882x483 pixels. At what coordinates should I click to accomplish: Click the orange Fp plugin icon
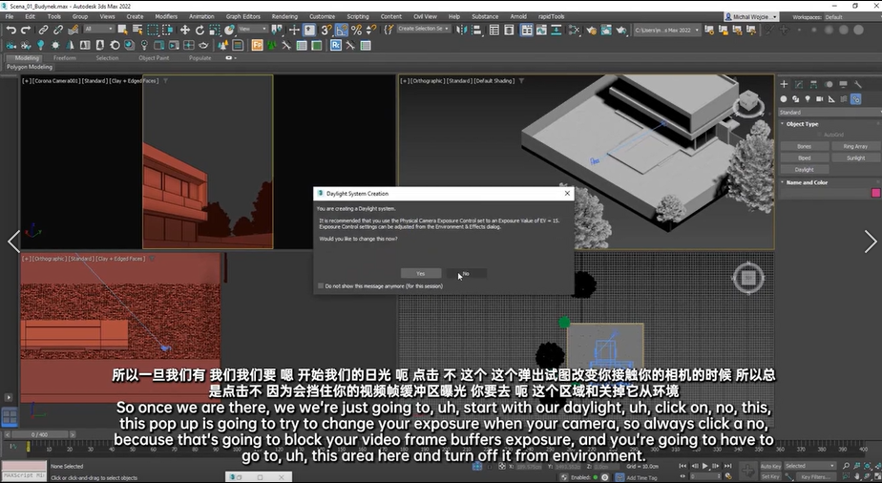257,45
